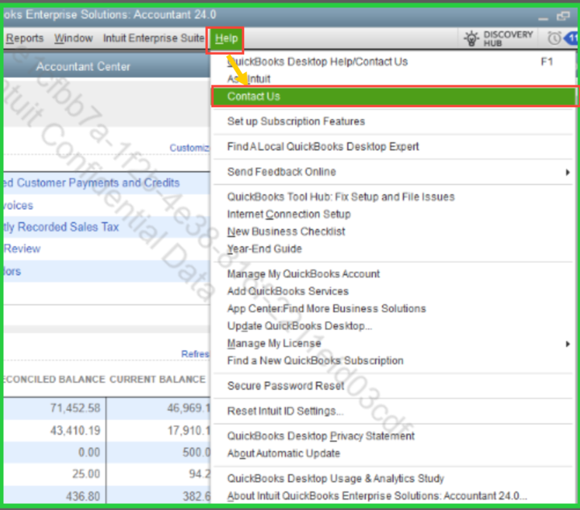The height and width of the screenshot is (510, 580).
Task: Open the Help menu
Action: point(226,39)
